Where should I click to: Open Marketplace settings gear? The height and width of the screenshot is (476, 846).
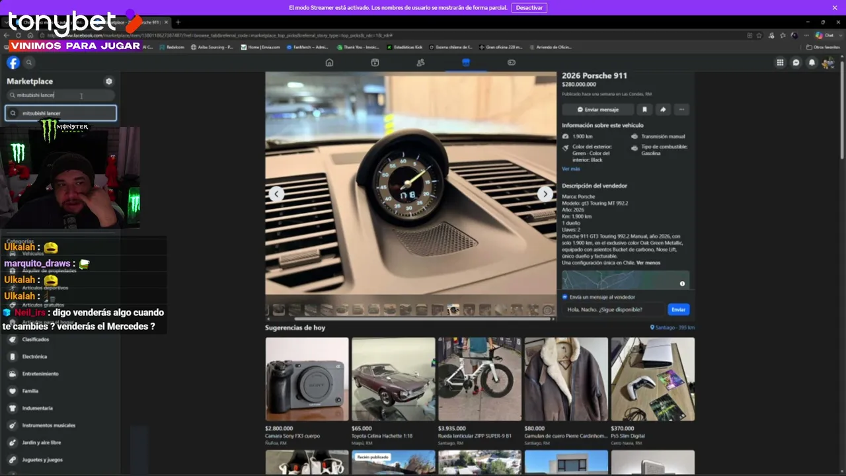point(109,81)
